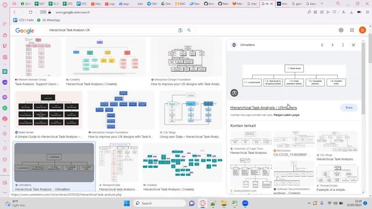The image size is (372, 209).
Task: Open related University of Cape Town thumbnail
Action: tap(251, 138)
